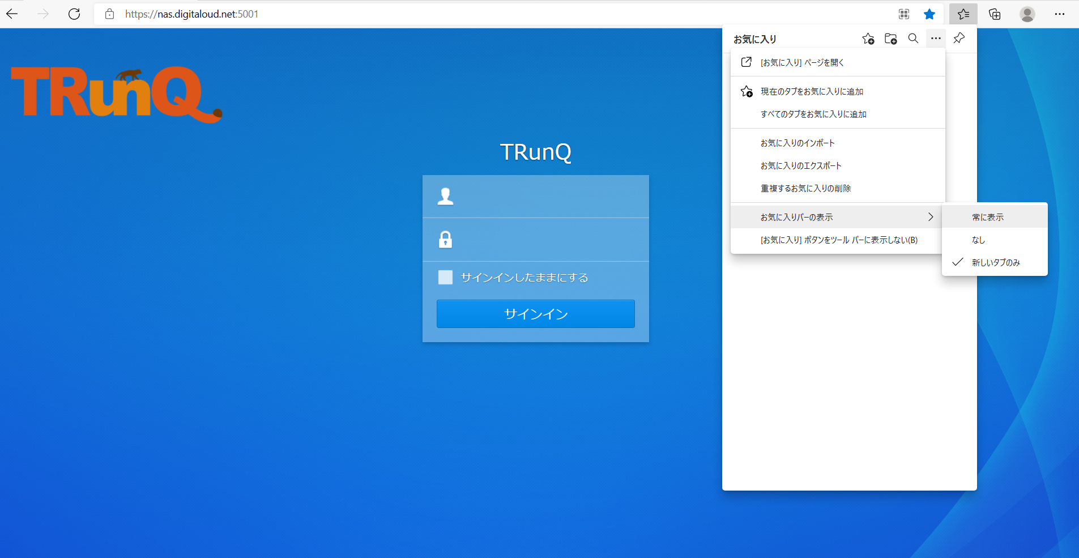Toggle the Favorites toolbar button
Image resolution: width=1079 pixels, height=558 pixels.
963,14
